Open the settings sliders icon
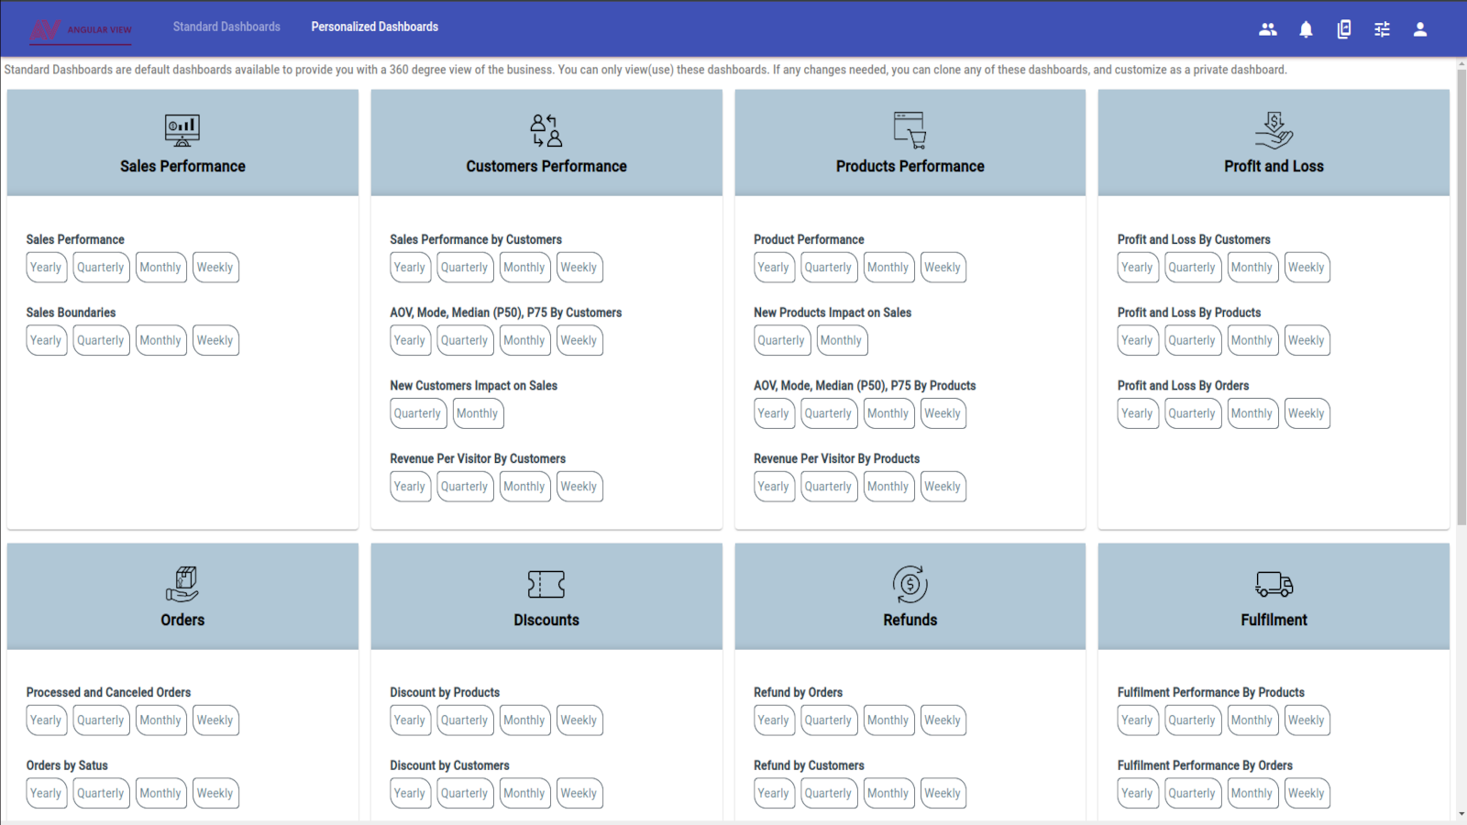Screen dimensions: 1467x825 (x=1382, y=29)
